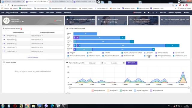Screen dimensions: 192x108
Task: Toggle Игнорированные series in line chart legend
Action: [157, 91]
